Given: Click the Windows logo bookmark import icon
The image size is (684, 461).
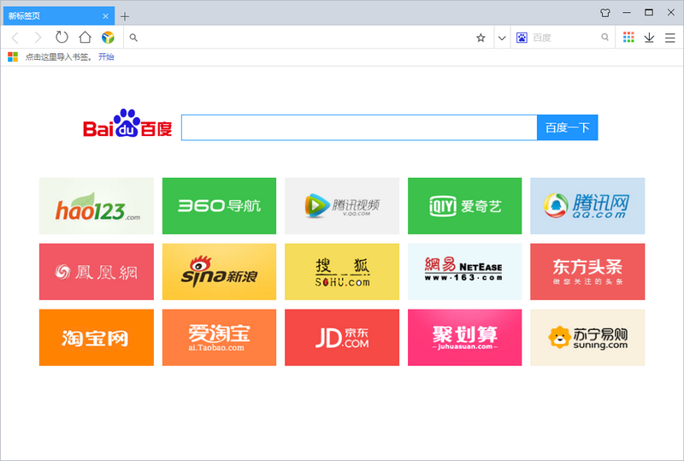Looking at the screenshot, I should (13, 56).
